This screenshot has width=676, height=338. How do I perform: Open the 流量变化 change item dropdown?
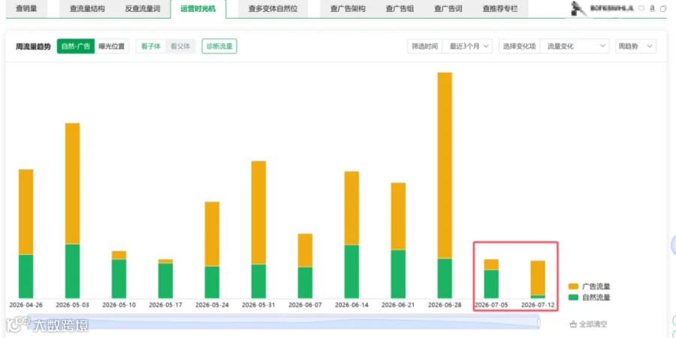[575, 47]
